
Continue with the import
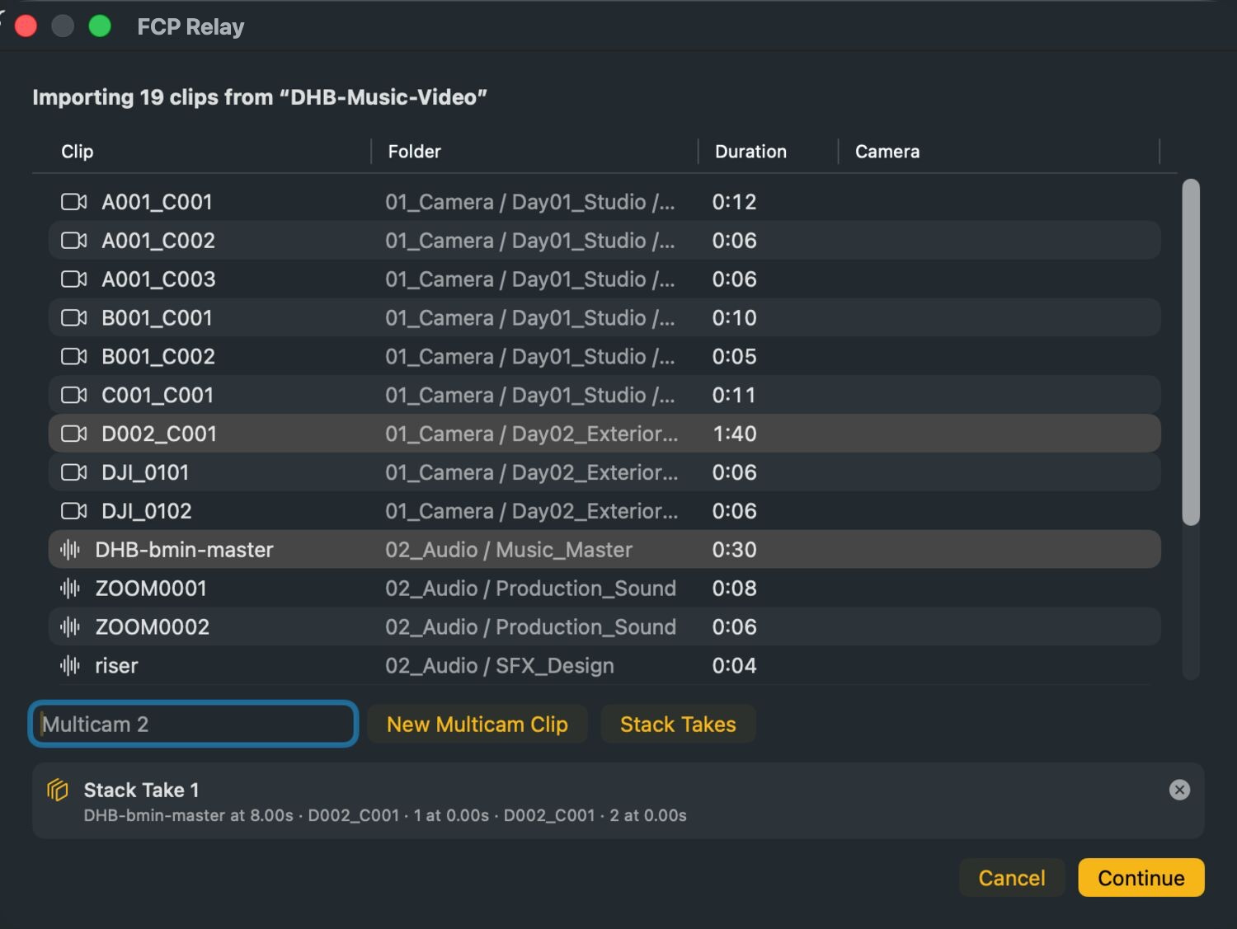point(1141,878)
